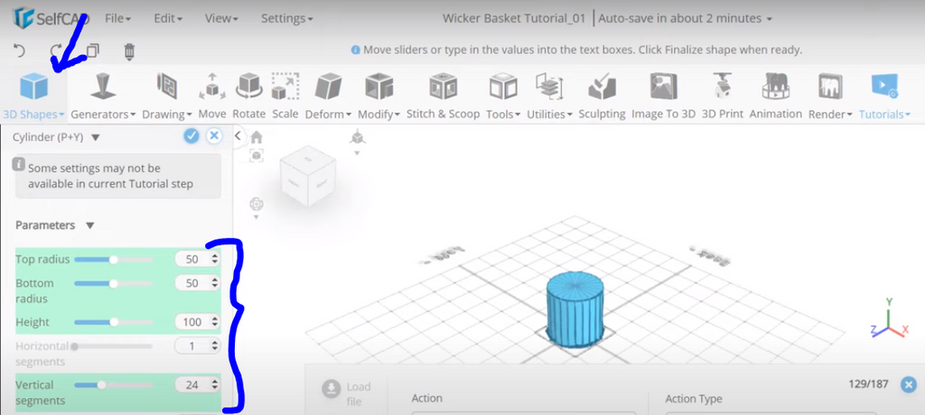
Task: Delete the selected object with trash icon
Action: 129,52
